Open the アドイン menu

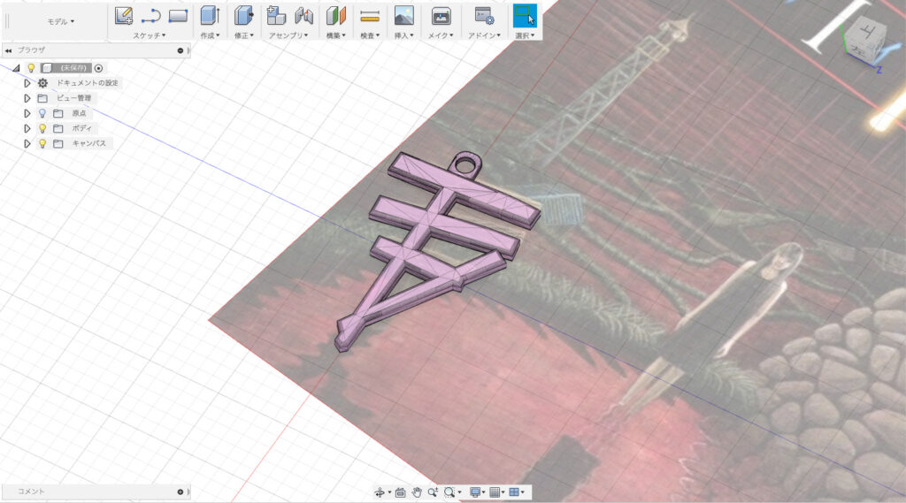pyautogui.click(x=483, y=35)
